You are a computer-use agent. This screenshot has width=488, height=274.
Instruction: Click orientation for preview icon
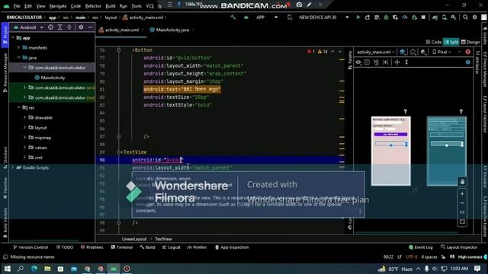pyautogui.click(x=413, y=52)
